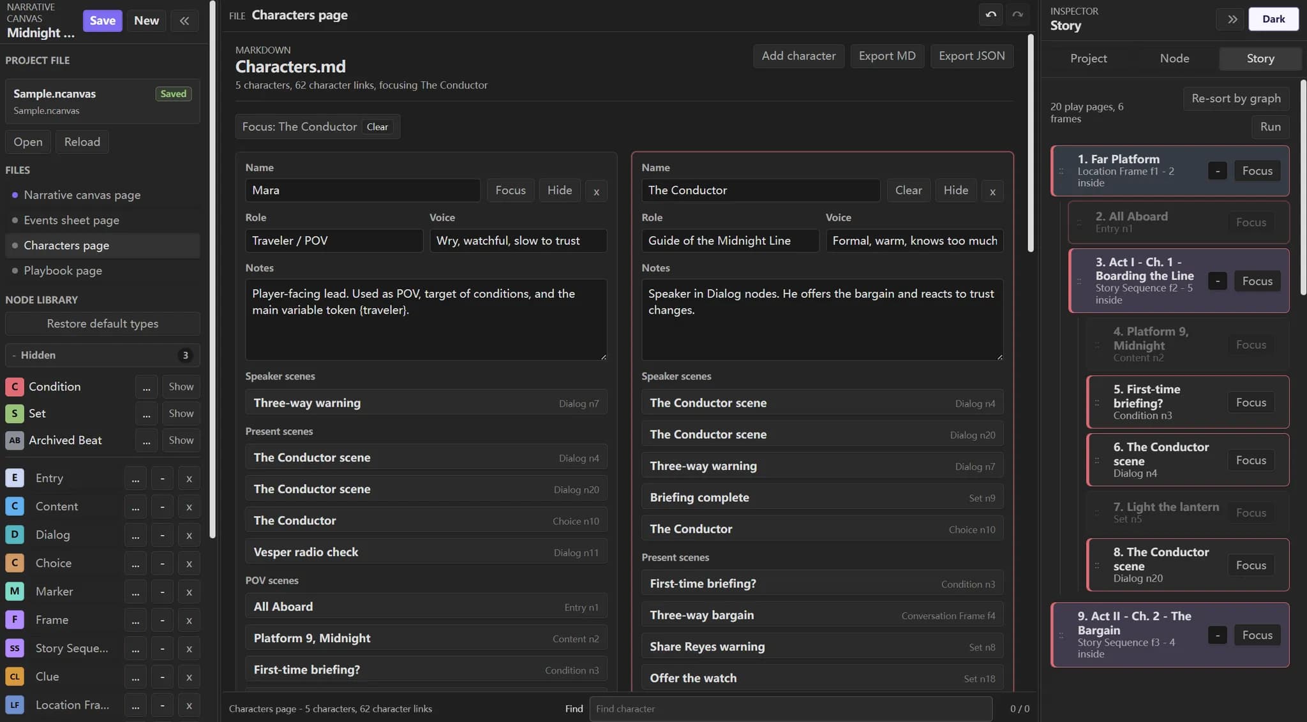The height and width of the screenshot is (722, 1307).
Task: Remove The Conductor character with x
Action: 992,191
